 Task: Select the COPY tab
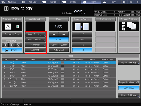tap(91, 2)
